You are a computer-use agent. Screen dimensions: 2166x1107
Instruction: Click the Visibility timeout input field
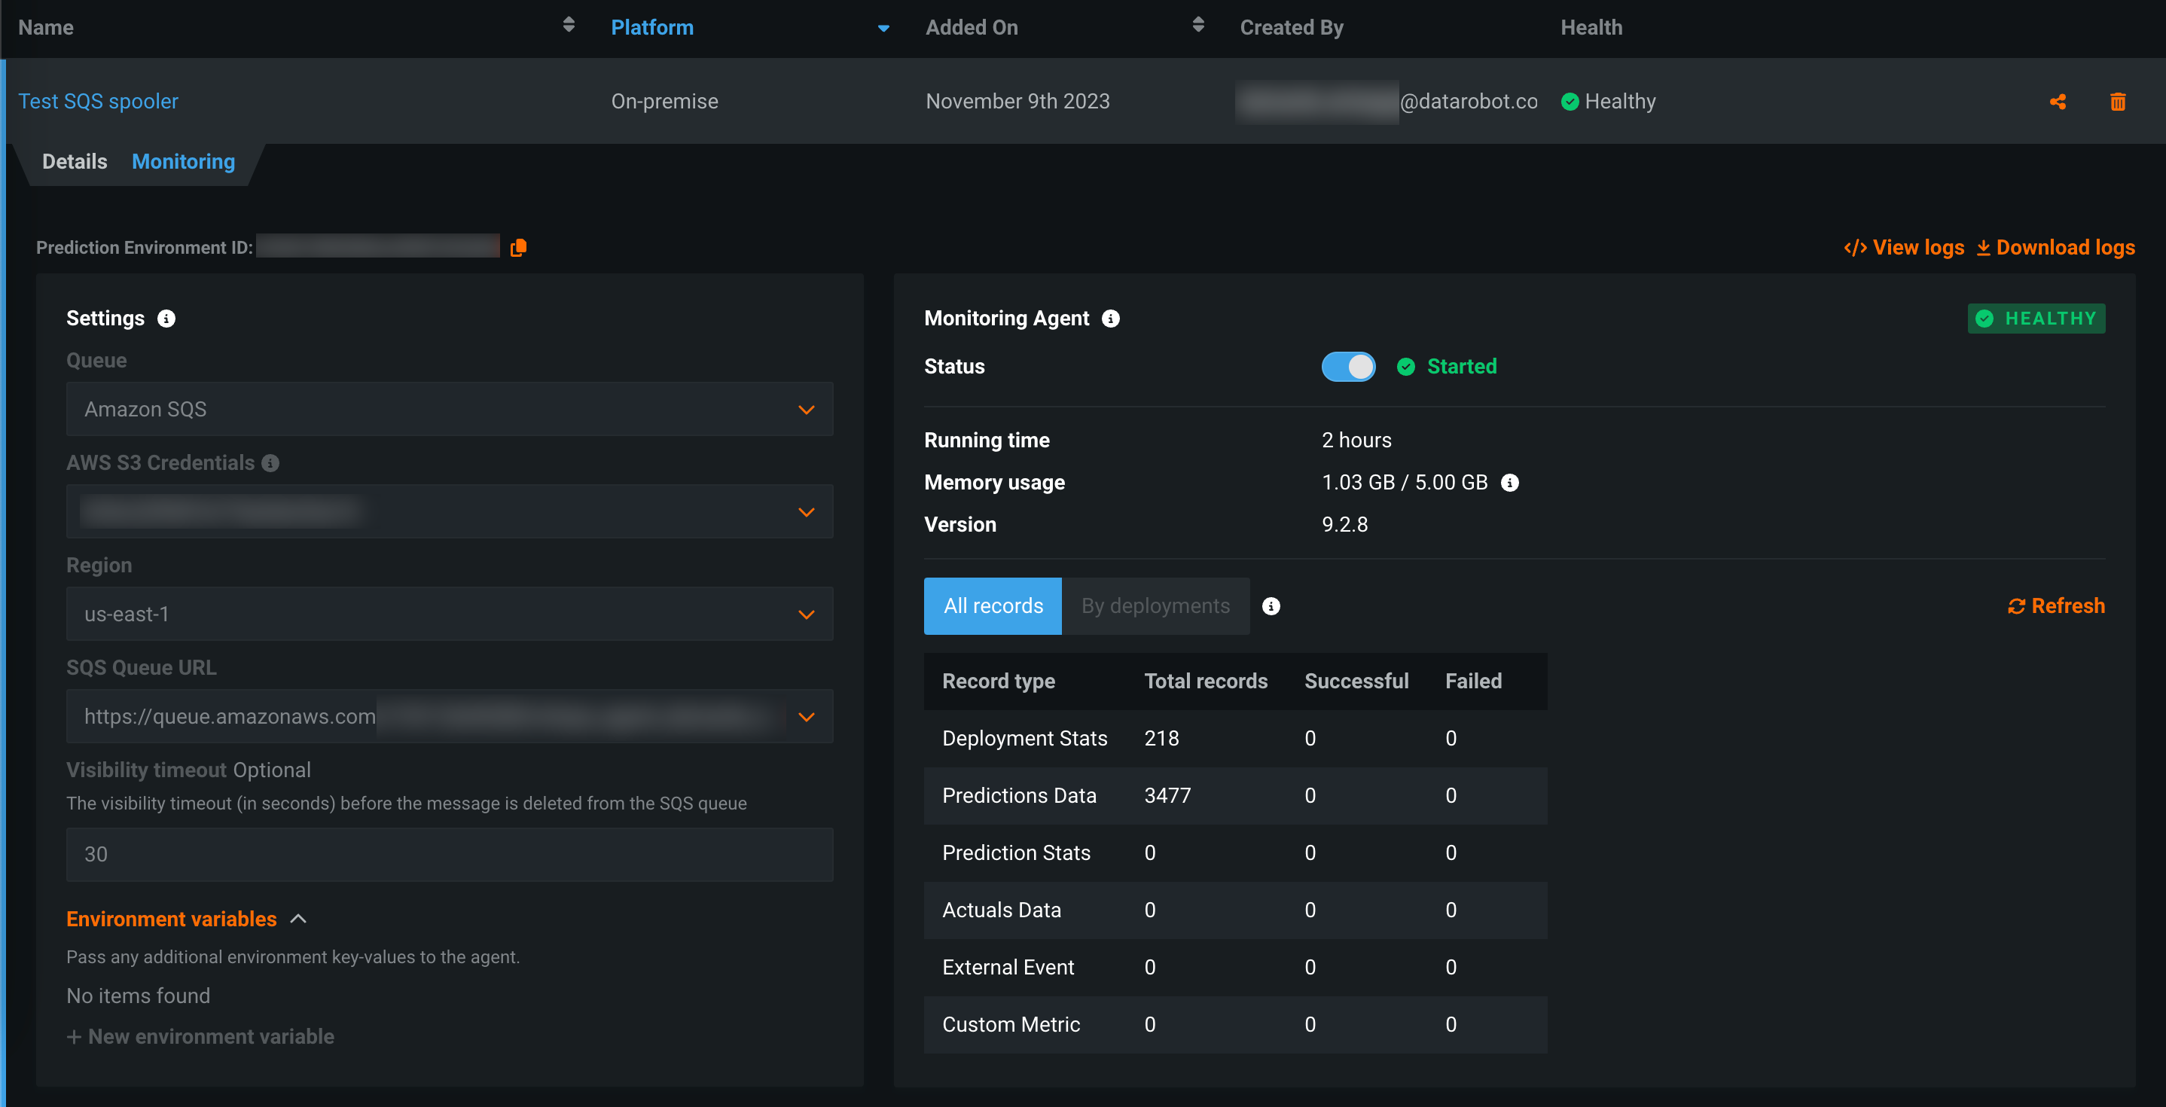(449, 854)
